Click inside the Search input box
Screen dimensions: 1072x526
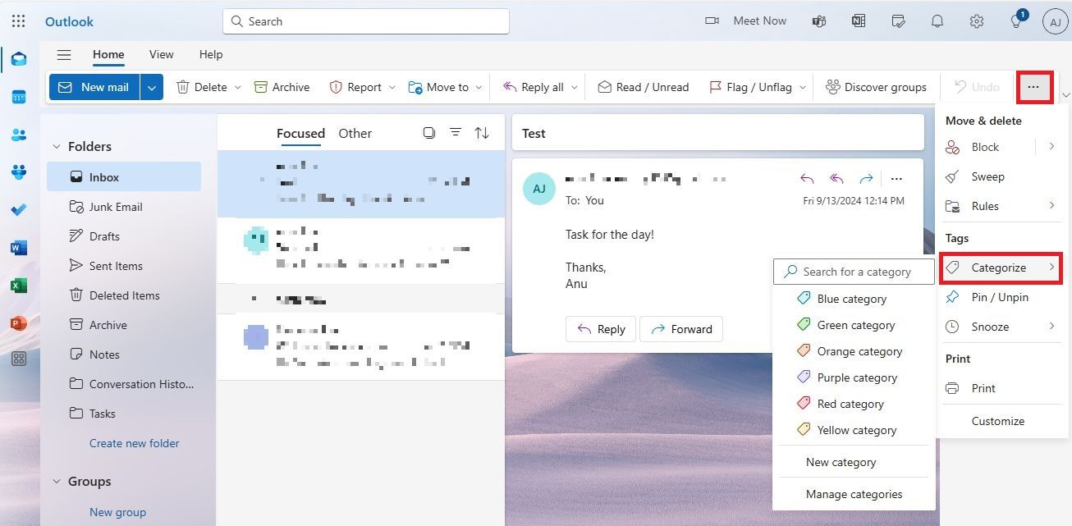tap(365, 21)
